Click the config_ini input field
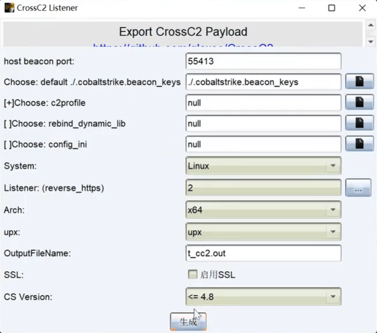 pyautogui.click(x=263, y=144)
